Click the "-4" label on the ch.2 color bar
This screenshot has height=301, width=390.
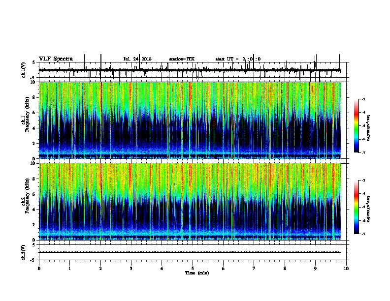(363, 194)
